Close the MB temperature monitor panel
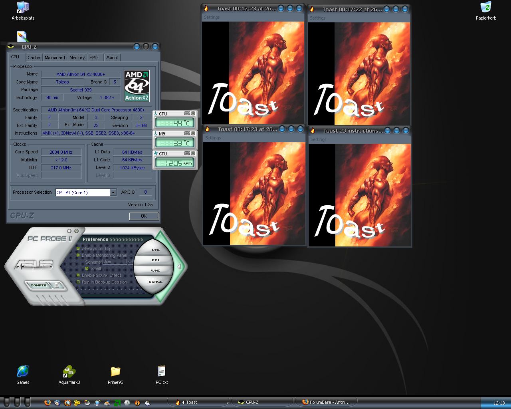Image resolution: width=511 pixels, height=409 pixels. coord(193,133)
